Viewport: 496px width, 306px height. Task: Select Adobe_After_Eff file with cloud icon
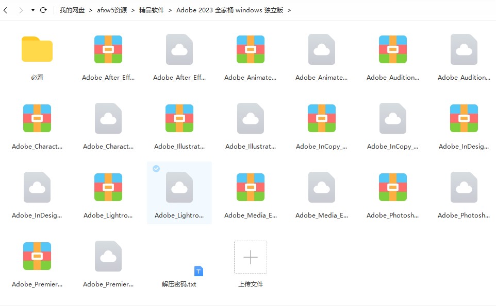tap(179, 49)
